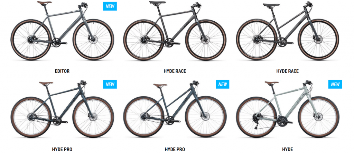Click the EDITOR product name

(62, 71)
